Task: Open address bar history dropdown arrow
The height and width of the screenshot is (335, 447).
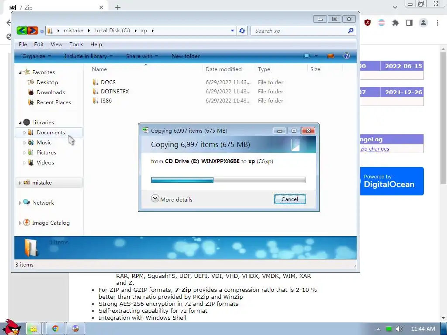Action: pos(232,31)
